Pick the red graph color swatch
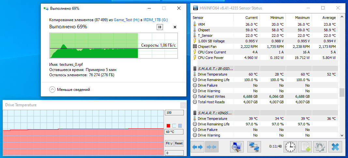 [168, 126]
